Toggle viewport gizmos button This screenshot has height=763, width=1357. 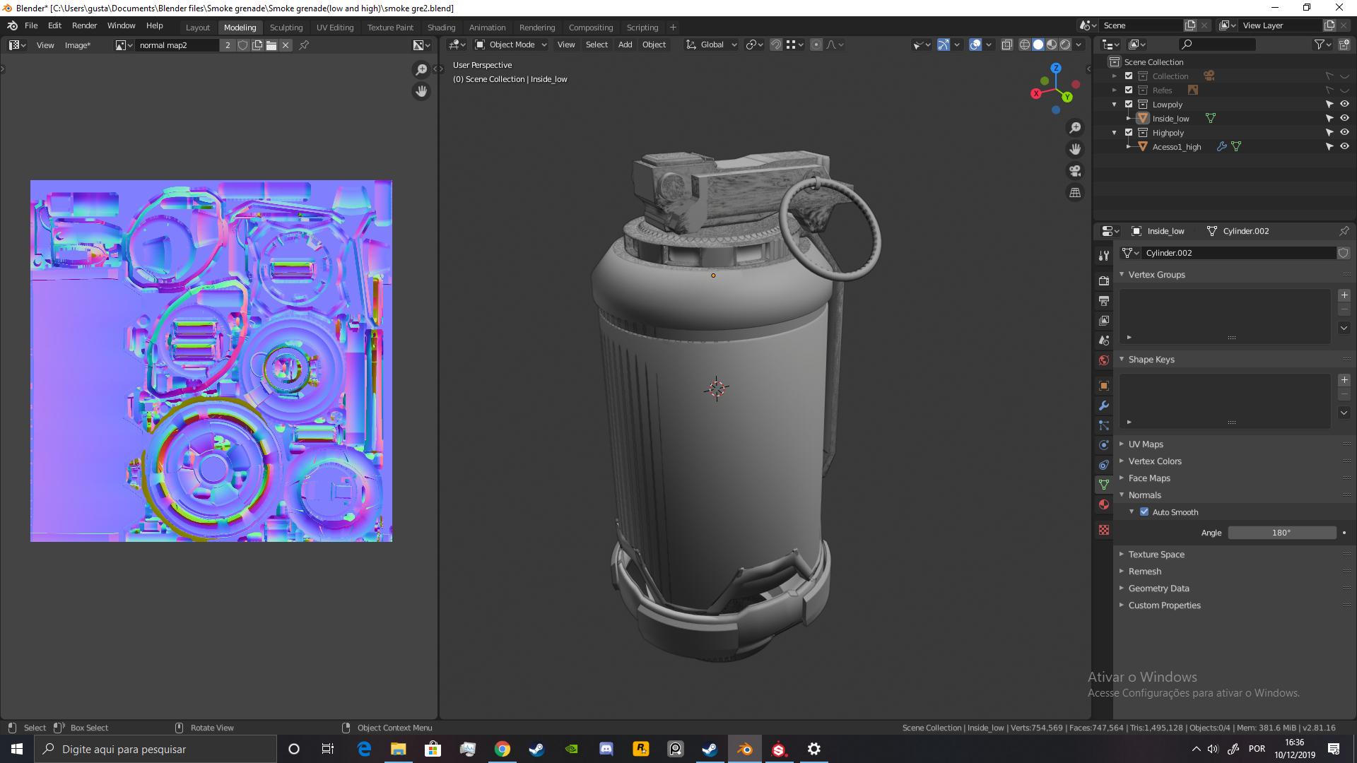944,45
